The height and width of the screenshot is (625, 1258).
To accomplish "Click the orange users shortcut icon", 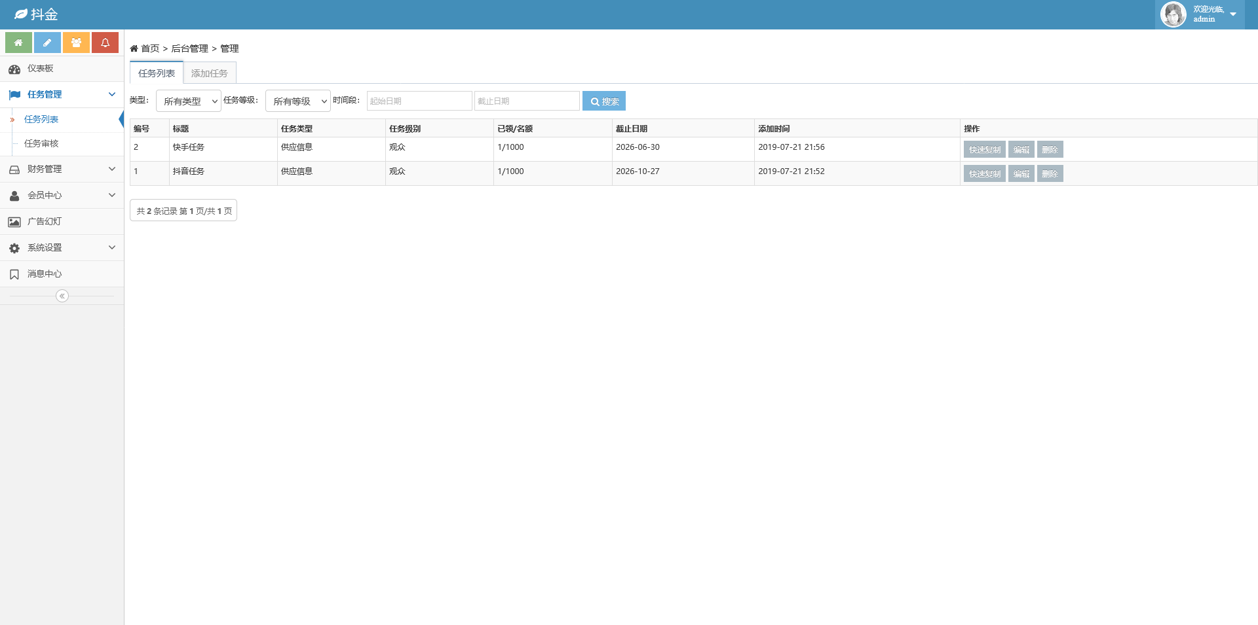I will 76,43.
